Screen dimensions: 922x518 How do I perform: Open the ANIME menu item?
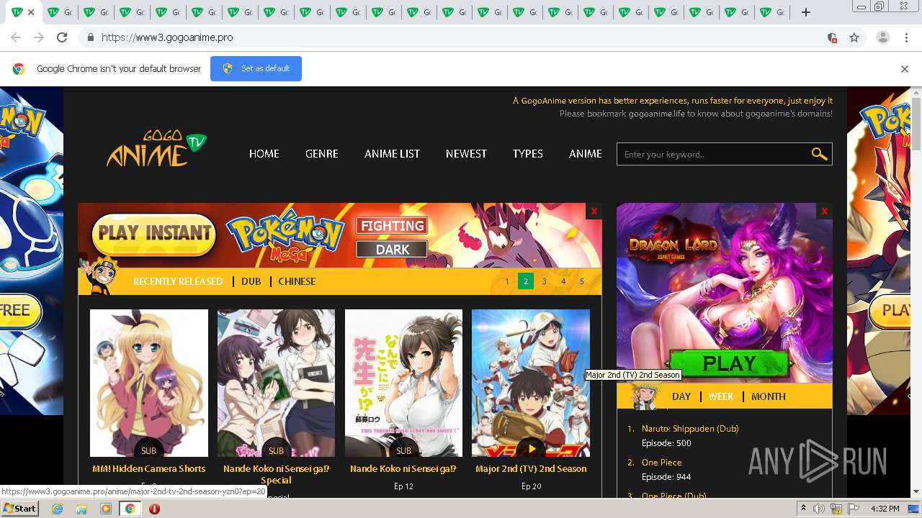point(586,153)
